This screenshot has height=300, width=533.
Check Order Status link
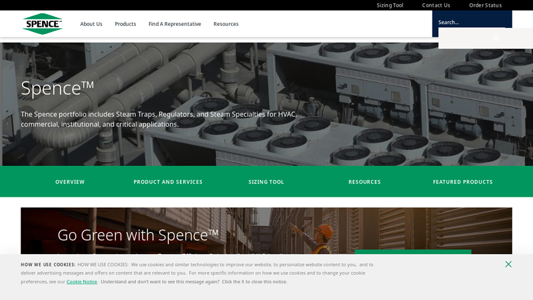[486, 5]
